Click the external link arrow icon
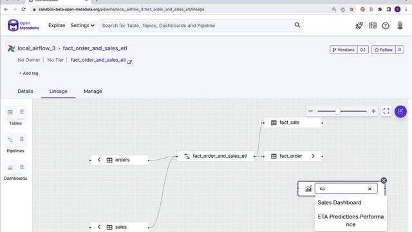This screenshot has width=412, height=232. point(129,62)
